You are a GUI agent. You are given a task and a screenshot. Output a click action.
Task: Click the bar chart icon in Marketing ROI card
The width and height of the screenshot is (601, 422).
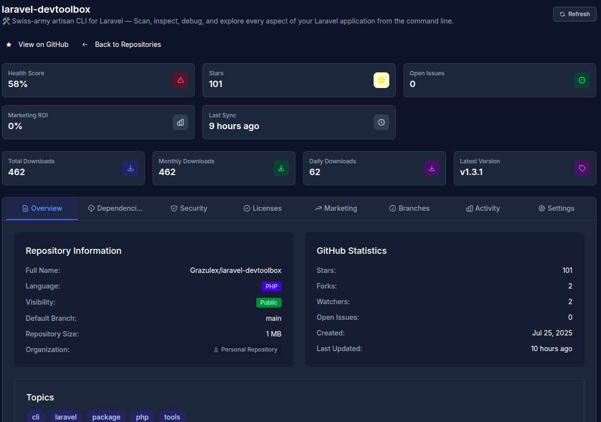click(180, 122)
